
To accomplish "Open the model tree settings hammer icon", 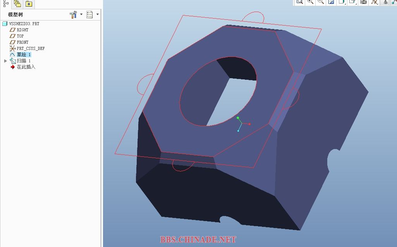I will pos(73,15).
